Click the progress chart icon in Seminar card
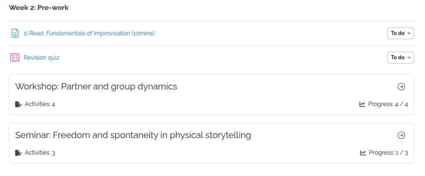Image resolution: width=425 pixels, height=176 pixels. pyautogui.click(x=363, y=153)
